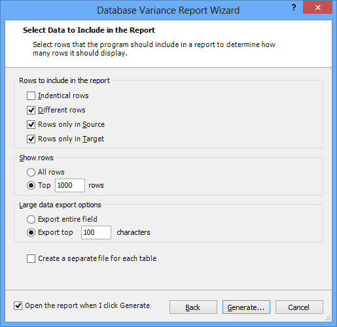This screenshot has width=337, height=327.
Task: Uncheck the Different rows option
Action: (x=31, y=110)
